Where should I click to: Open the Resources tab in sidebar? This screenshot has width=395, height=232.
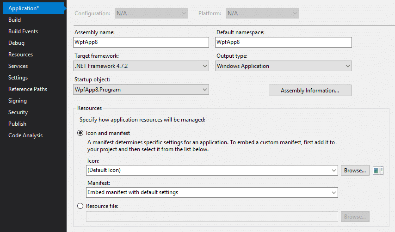click(x=21, y=55)
